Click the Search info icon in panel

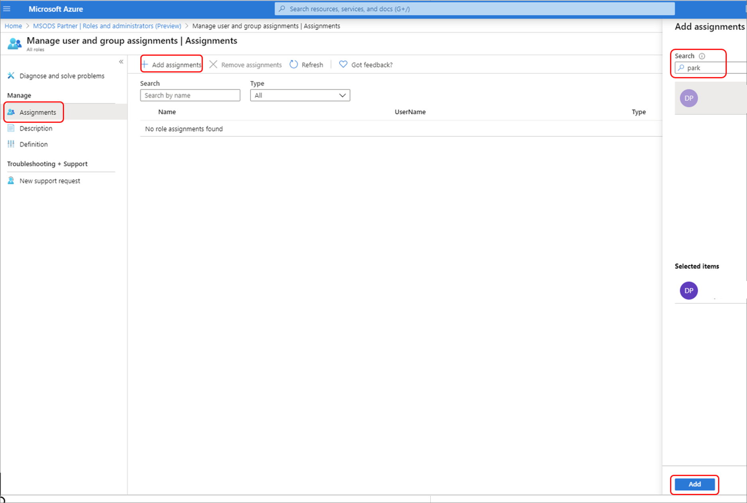702,56
